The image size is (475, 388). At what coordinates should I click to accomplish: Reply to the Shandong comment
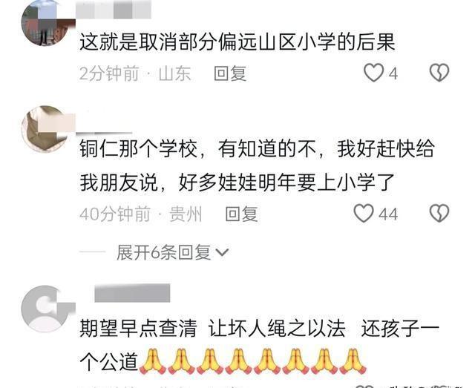(x=230, y=73)
